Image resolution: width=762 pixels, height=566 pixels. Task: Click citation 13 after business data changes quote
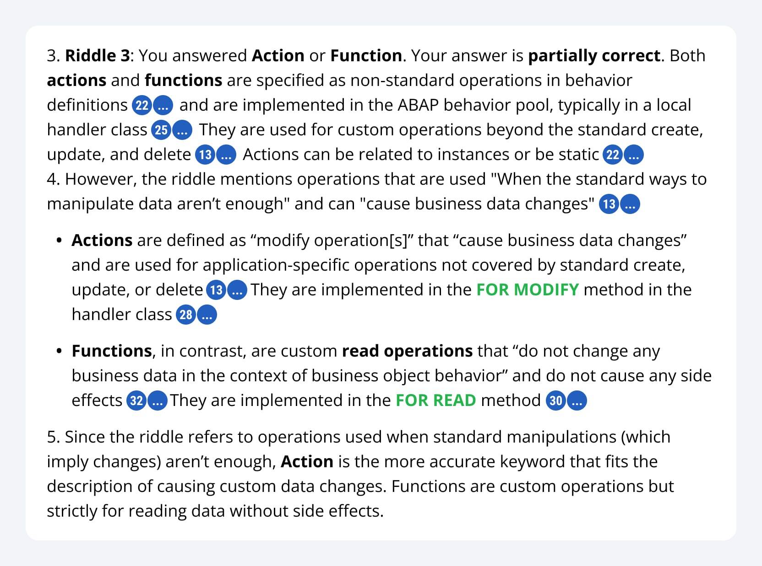(x=610, y=204)
